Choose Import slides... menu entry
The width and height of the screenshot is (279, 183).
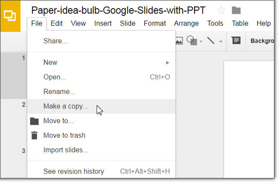tap(102, 150)
